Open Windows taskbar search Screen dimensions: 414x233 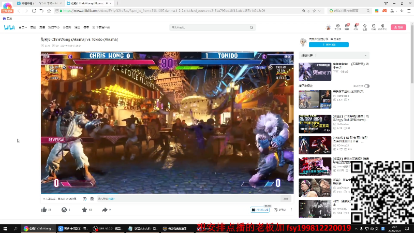(x=16, y=228)
